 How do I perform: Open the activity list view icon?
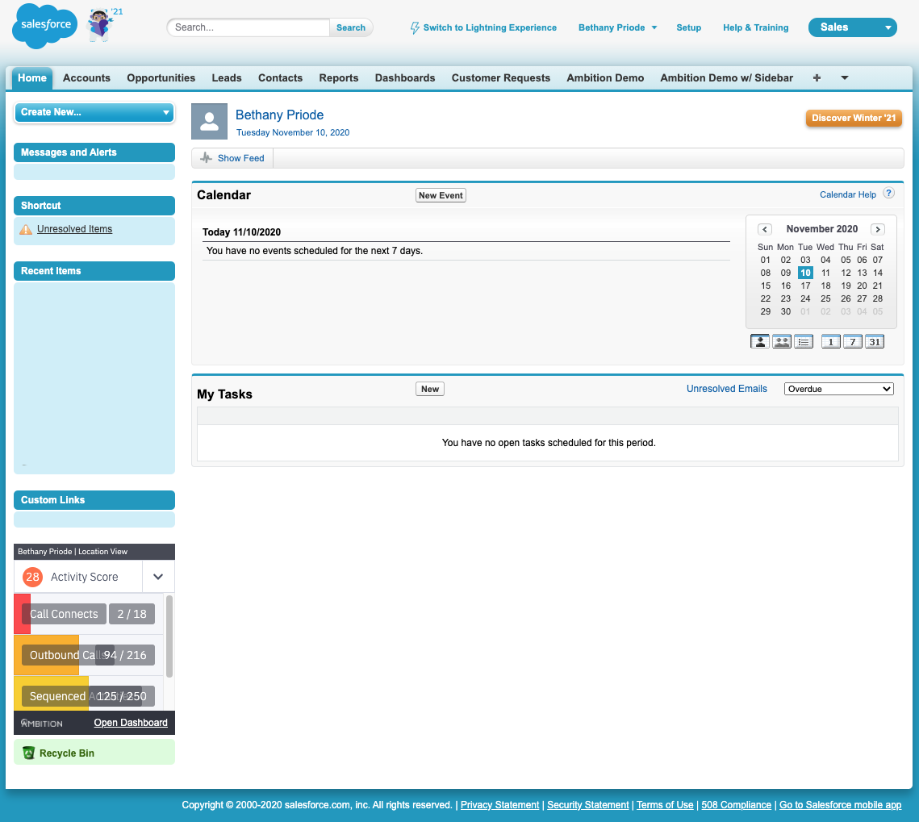click(x=804, y=341)
